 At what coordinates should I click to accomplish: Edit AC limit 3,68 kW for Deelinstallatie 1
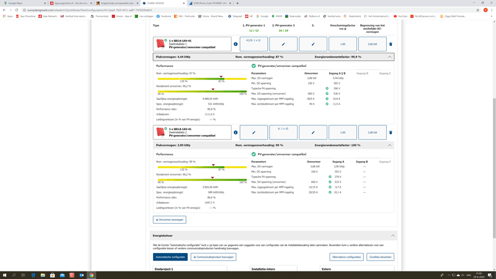[373, 44]
